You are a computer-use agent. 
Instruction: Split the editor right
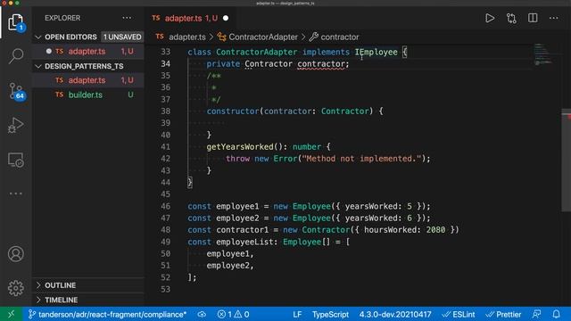pos(533,18)
